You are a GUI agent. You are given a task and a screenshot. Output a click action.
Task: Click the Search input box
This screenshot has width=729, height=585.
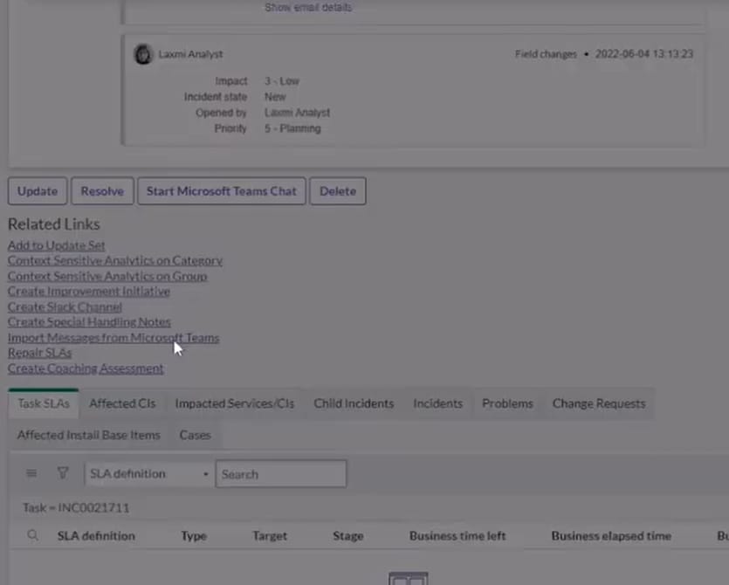pos(281,474)
